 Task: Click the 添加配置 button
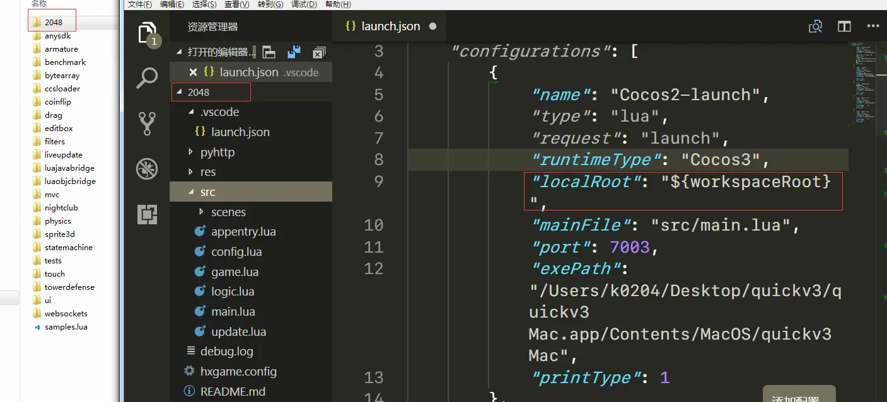[x=799, y=394]
